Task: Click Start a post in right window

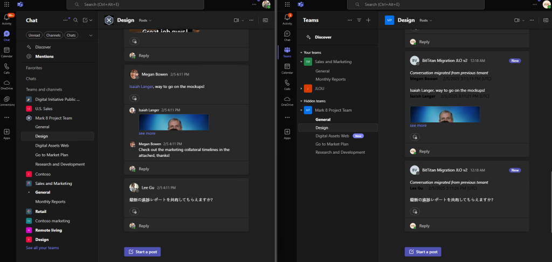Action: pos(423,252)
